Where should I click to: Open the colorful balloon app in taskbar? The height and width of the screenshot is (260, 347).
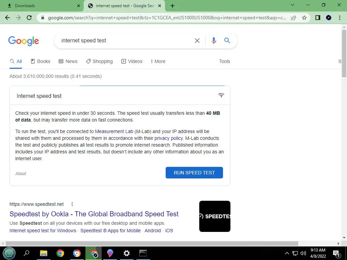110,253
